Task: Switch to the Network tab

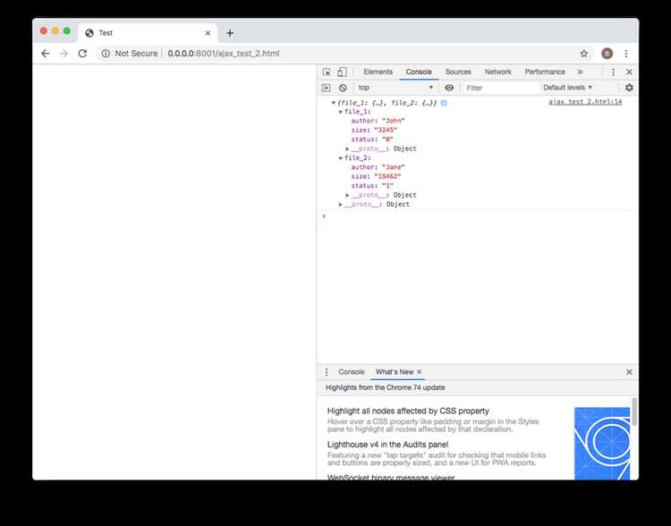Action: click(497, 72)
